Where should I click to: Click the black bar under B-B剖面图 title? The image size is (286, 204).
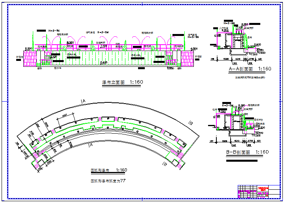[241, 161]
